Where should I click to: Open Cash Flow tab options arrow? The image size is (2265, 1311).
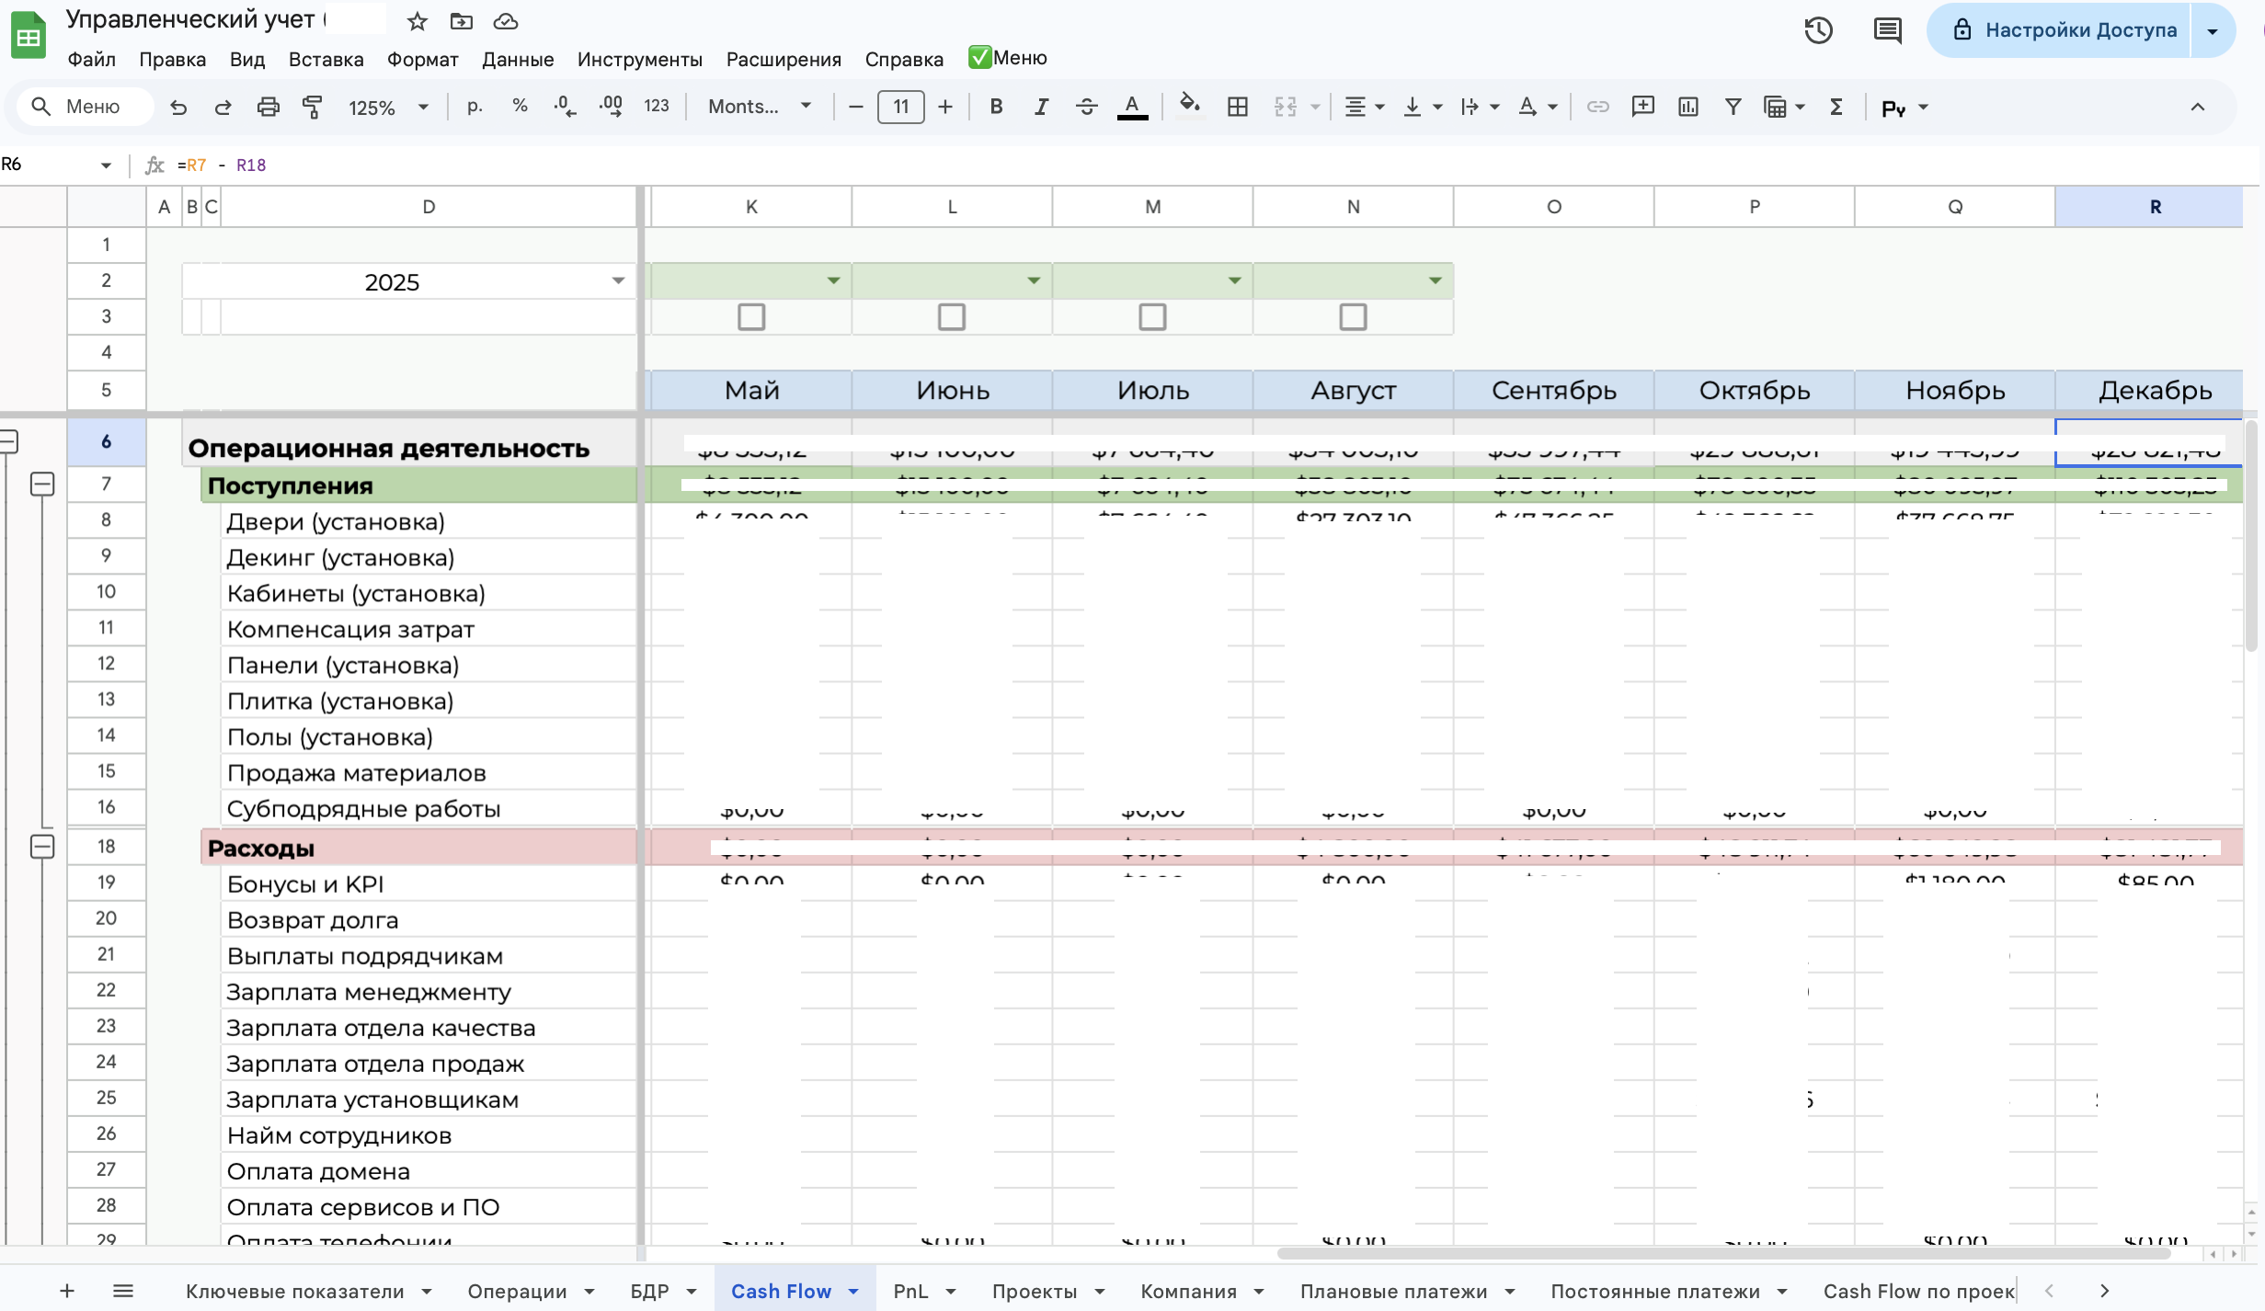853,1292
